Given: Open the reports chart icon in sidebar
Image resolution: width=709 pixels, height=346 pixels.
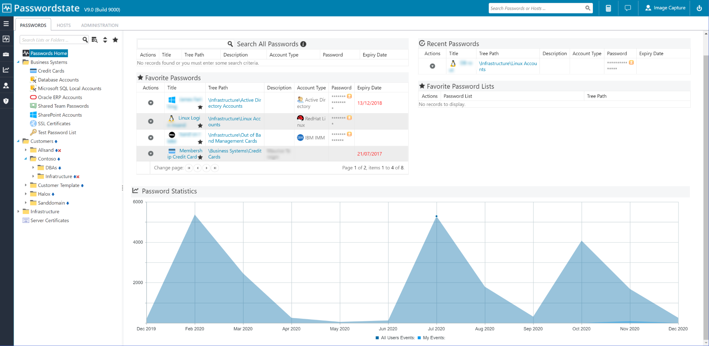Looking at the screenshot, I should pyautogui.click(x=6, y=70).
